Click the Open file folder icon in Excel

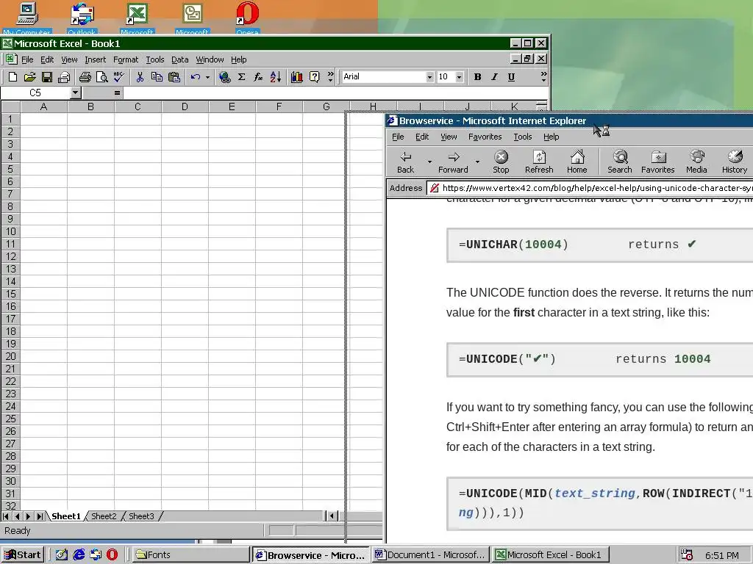29,76
